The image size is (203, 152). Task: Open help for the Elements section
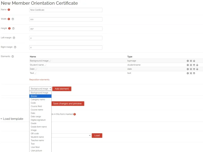(x=13, y=56)
